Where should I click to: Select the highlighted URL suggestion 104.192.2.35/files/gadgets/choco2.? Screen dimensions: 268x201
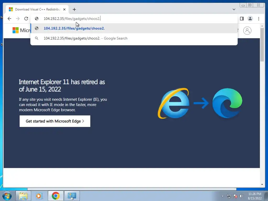[134, 28]
